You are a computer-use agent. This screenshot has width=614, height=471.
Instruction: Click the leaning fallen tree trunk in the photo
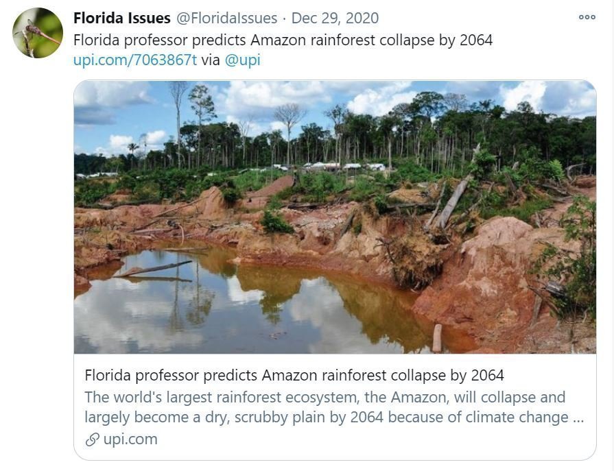coord(450,204)
